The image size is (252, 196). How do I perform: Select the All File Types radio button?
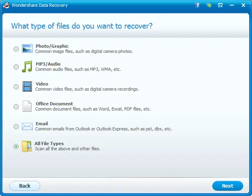coord(16,146)
